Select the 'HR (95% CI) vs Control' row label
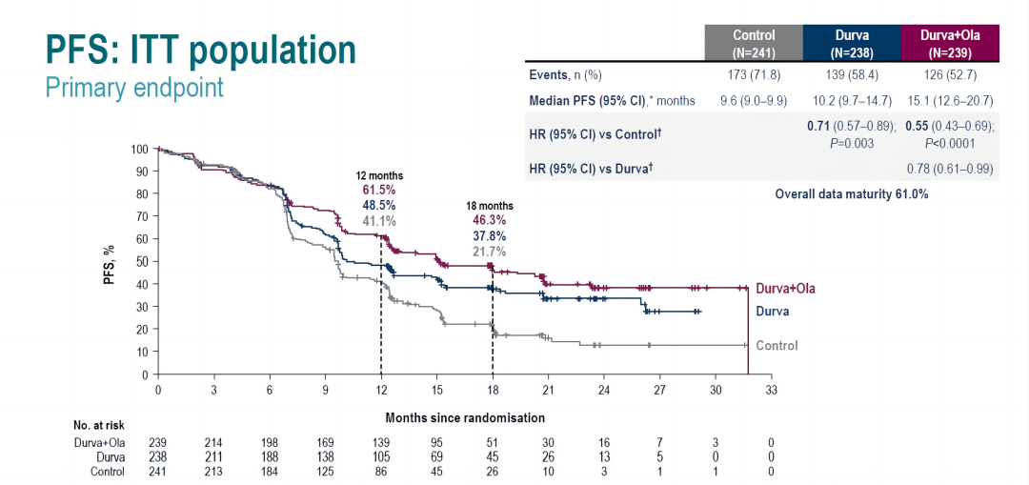The width and height of the screenshot is (1029, 485). (x=595, y=134)
